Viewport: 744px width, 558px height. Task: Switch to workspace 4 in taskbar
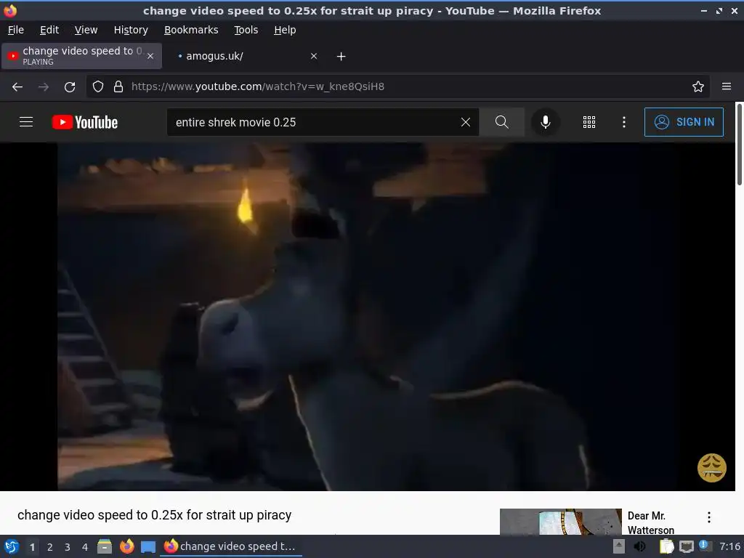pyautogui.click(x=85, y=546)
